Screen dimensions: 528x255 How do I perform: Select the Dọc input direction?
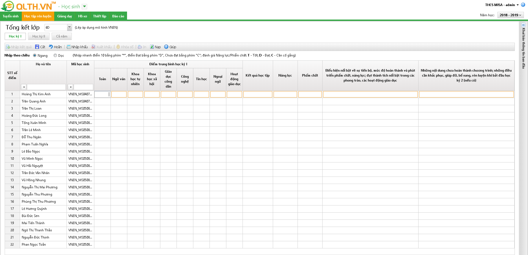55,55
